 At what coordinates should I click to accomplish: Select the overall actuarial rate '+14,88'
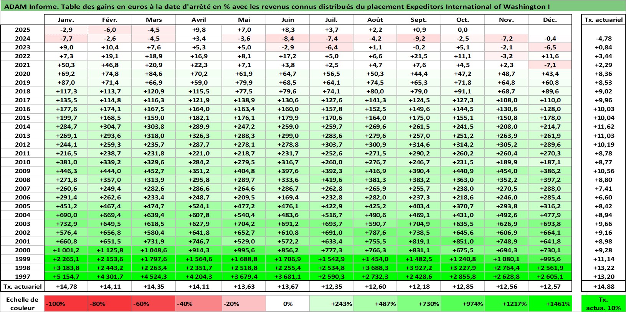tap(604, 286)
